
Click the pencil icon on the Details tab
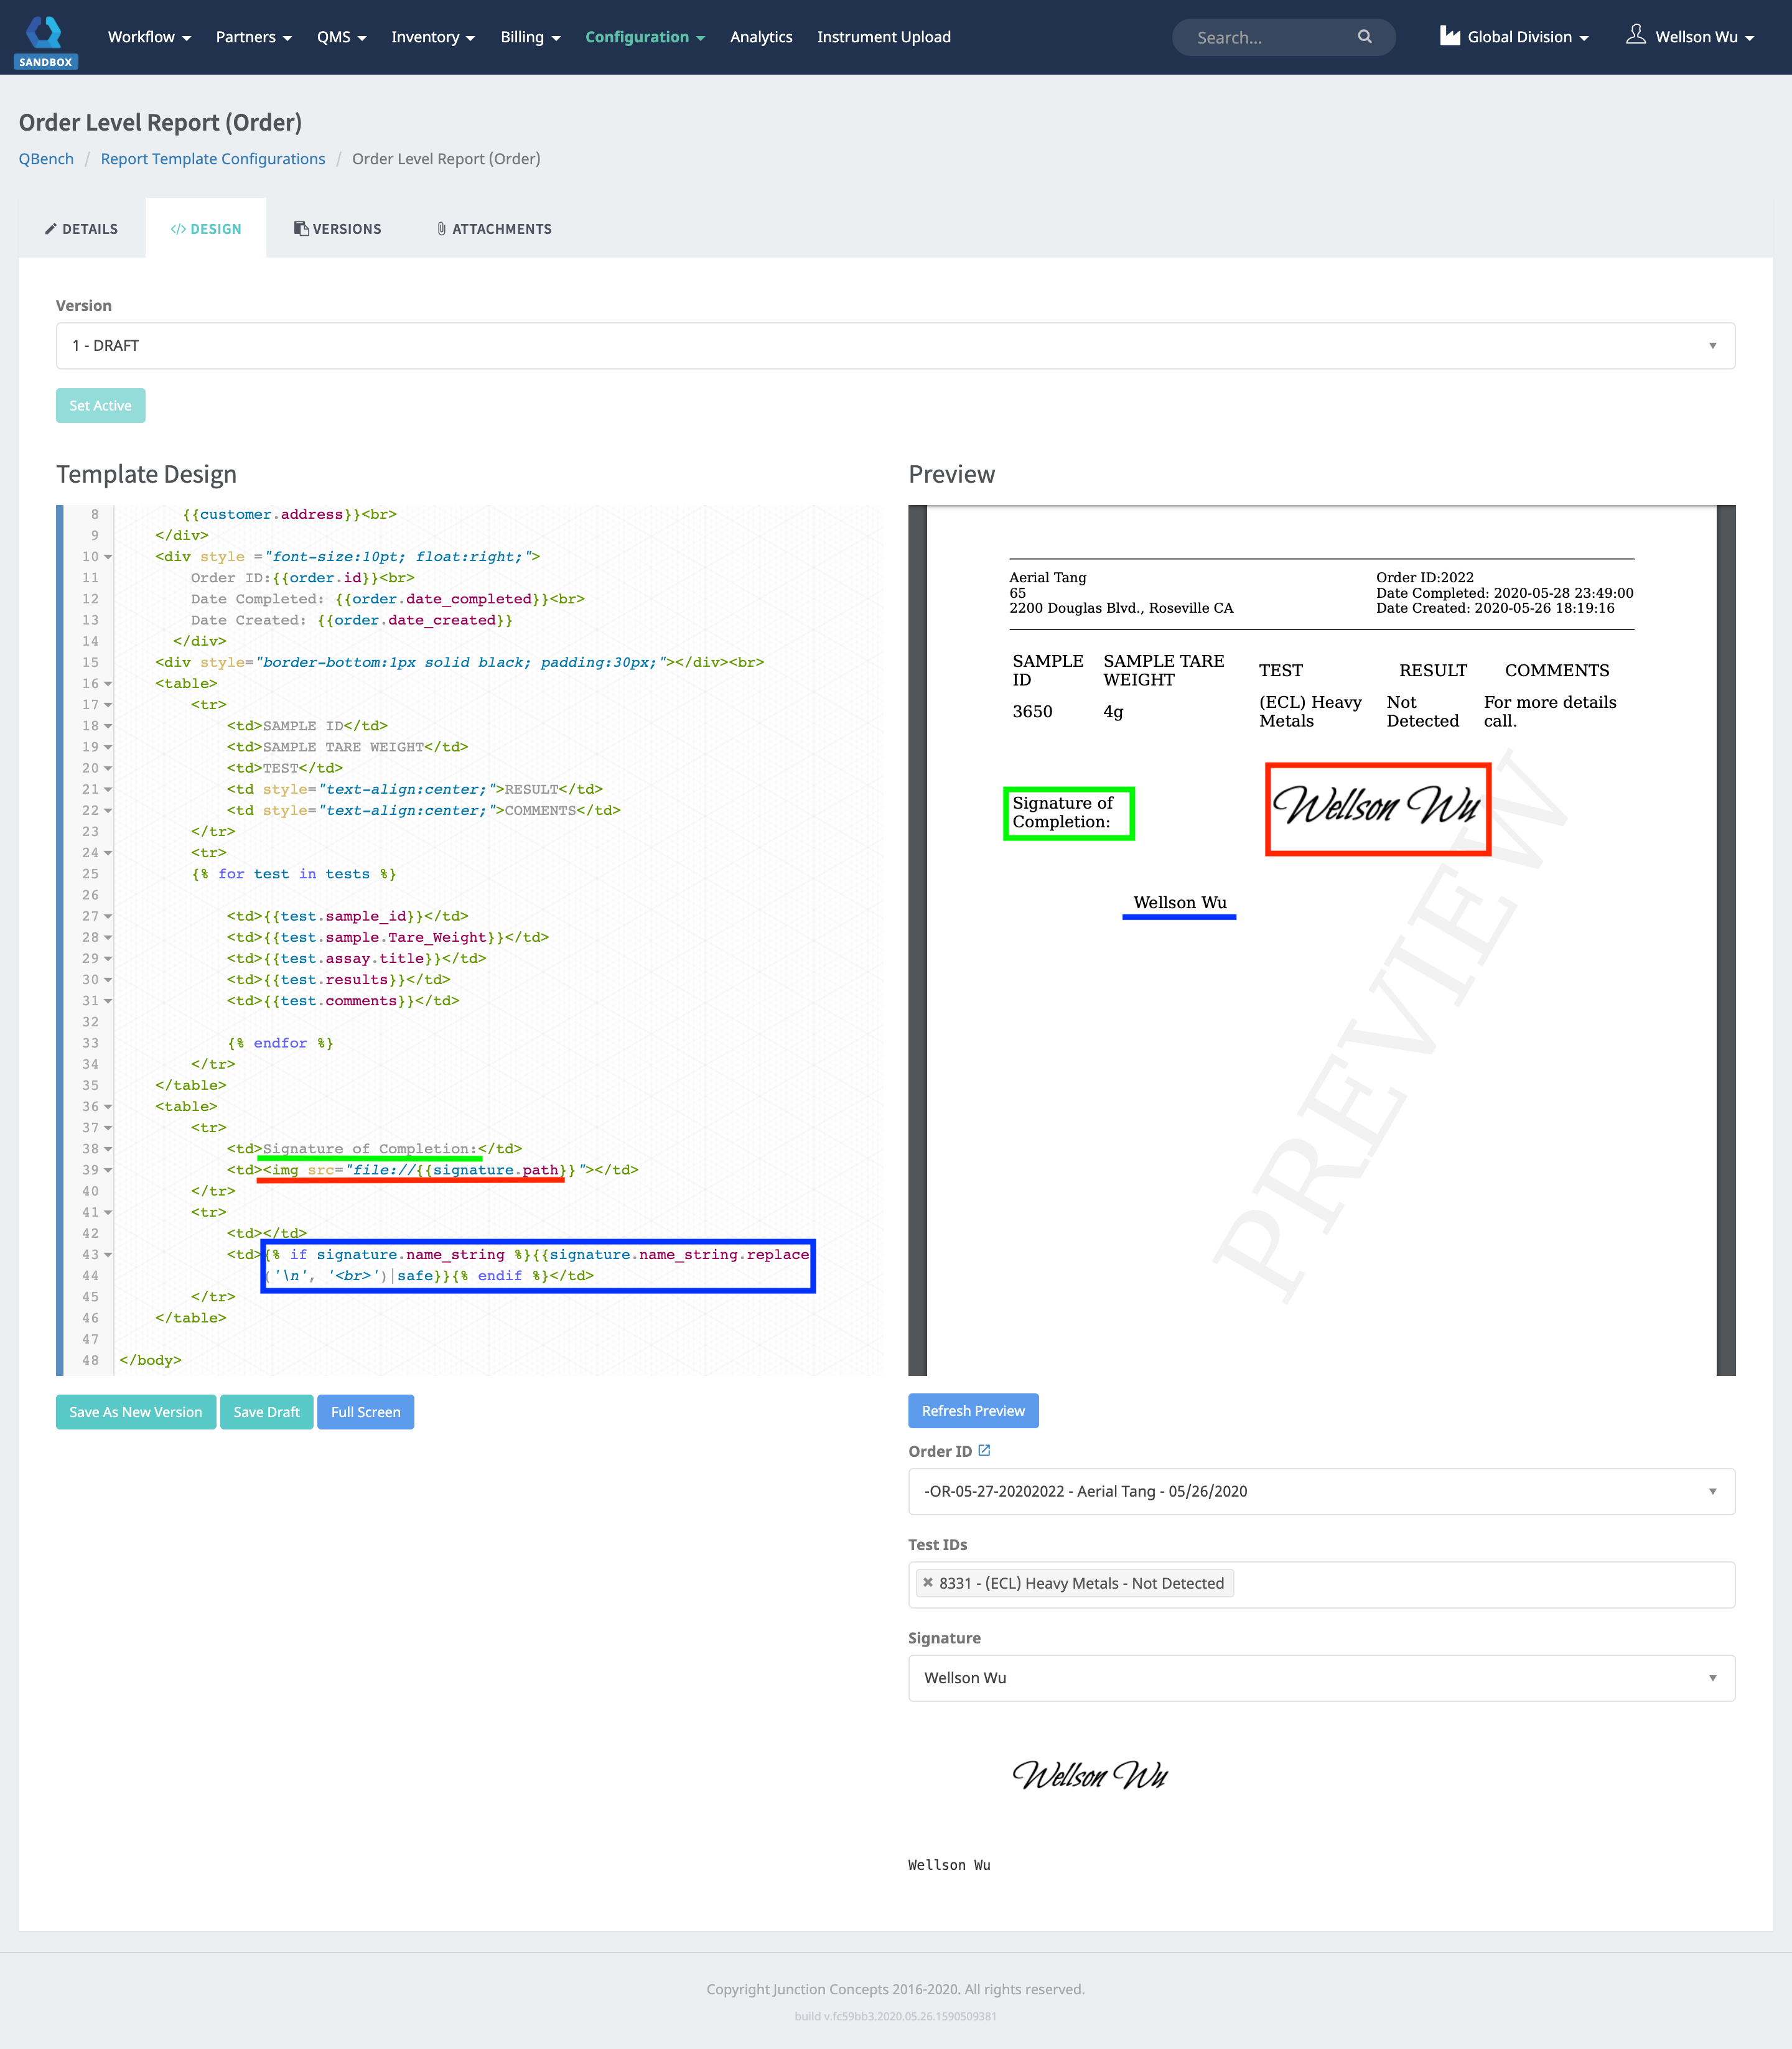coord(51,229)
